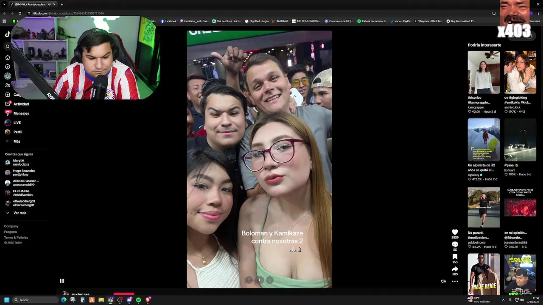543x305 pixels.
Task: Open the #jaaa lioflow1 suggested video
Action: (x=520, y=140)
